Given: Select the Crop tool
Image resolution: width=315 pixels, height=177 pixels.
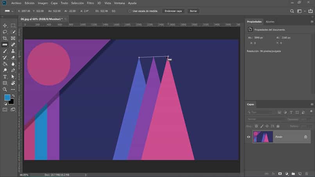Looking at the screenshot, I should coord(5,38).
